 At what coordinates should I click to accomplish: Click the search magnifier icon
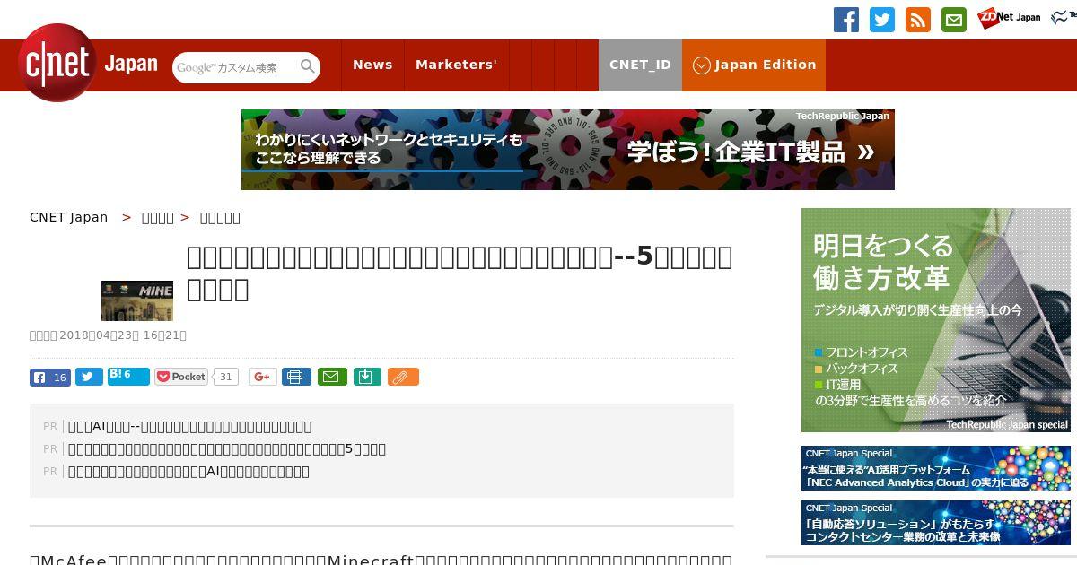(308, 66)
